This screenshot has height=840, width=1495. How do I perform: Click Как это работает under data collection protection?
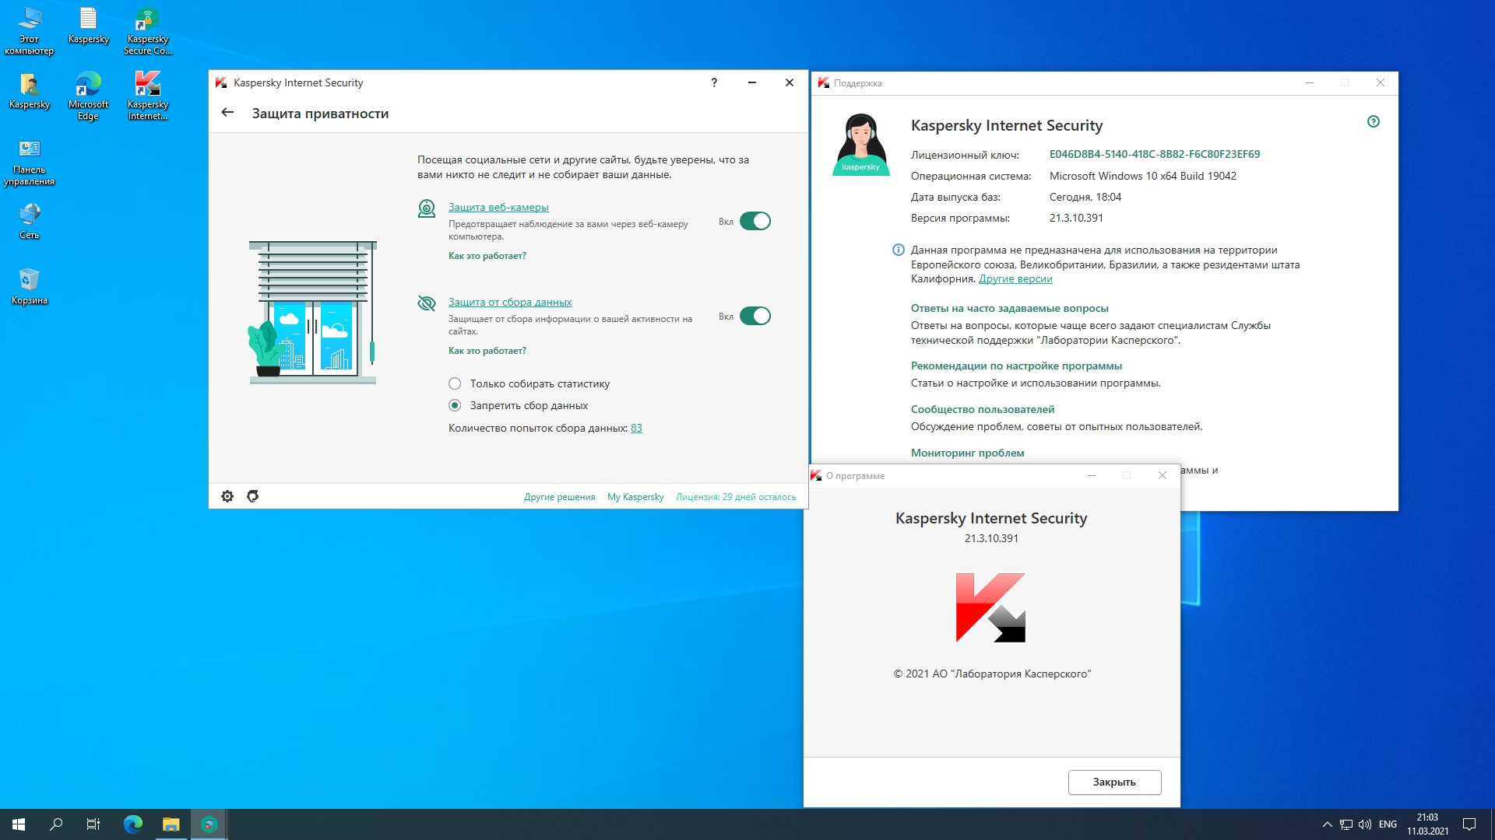coord(487,351)
